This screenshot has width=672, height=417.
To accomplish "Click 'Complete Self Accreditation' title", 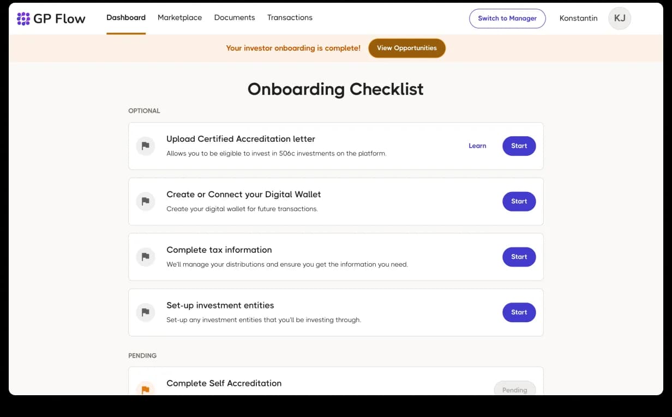I will (224, 383).
